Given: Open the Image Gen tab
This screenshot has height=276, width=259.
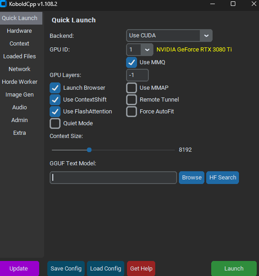Looking at the screenshot, I should [x=20, y=95].
